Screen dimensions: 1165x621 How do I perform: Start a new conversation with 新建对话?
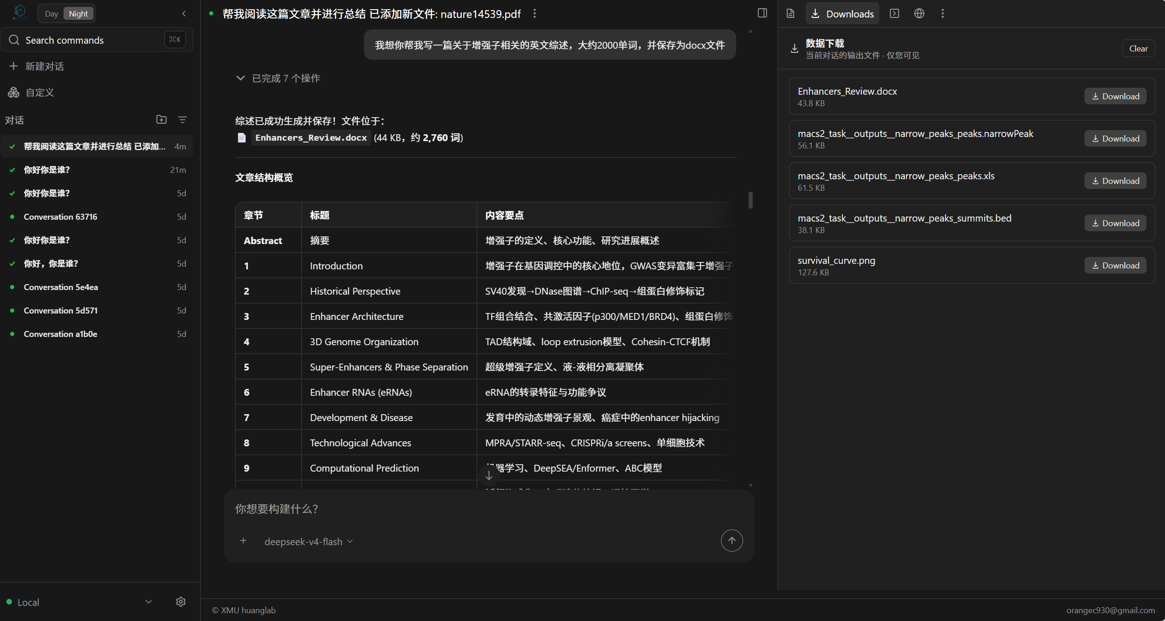pos(97,66)
